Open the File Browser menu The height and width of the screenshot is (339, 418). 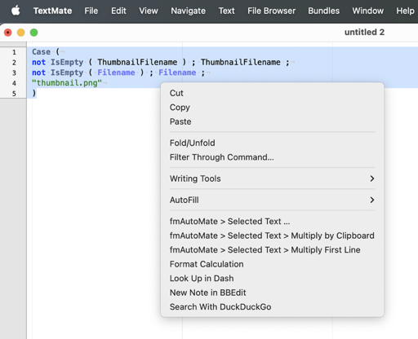[271, 11]
